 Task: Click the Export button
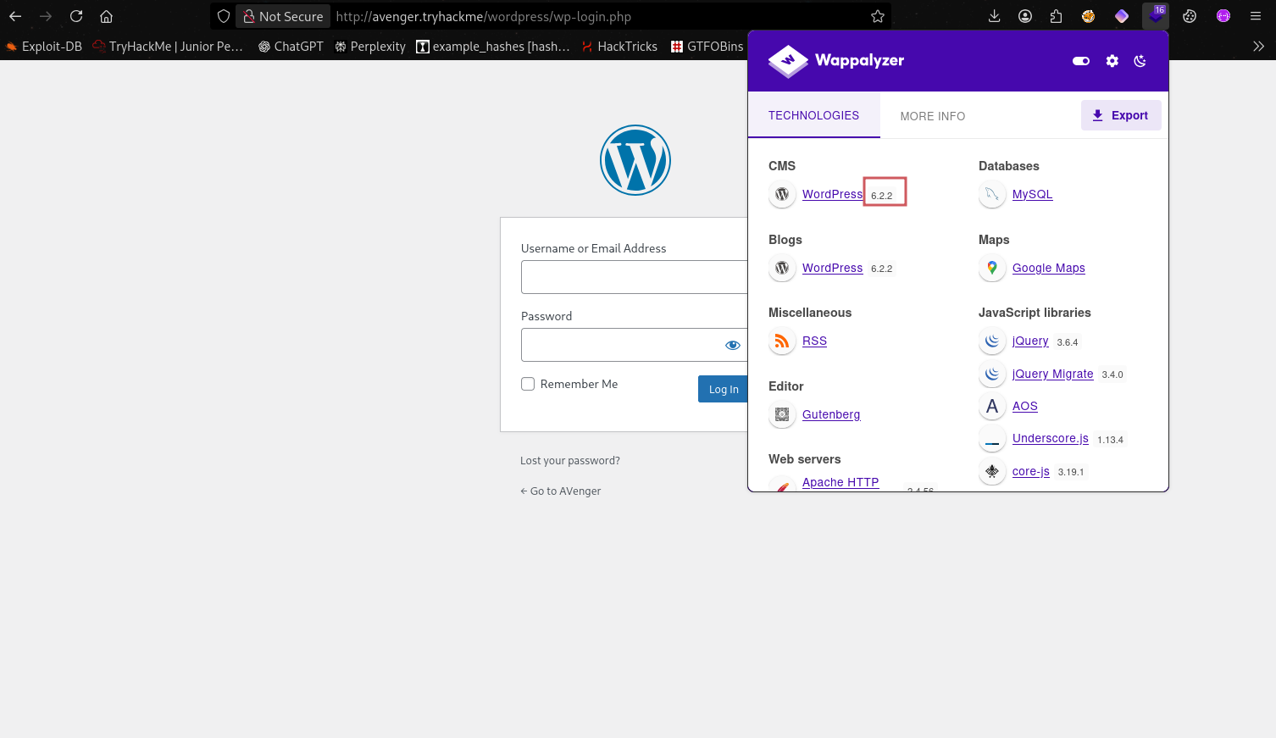click(1120, 115)
